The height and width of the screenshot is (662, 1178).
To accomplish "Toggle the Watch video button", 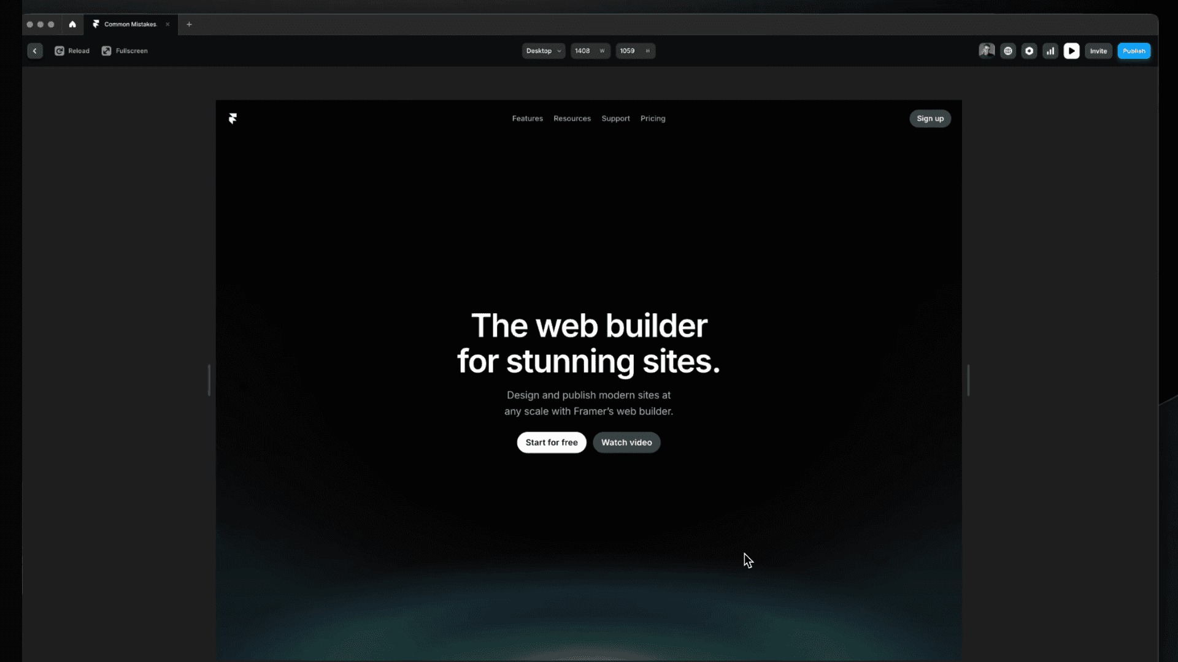I will click(626, 442).
